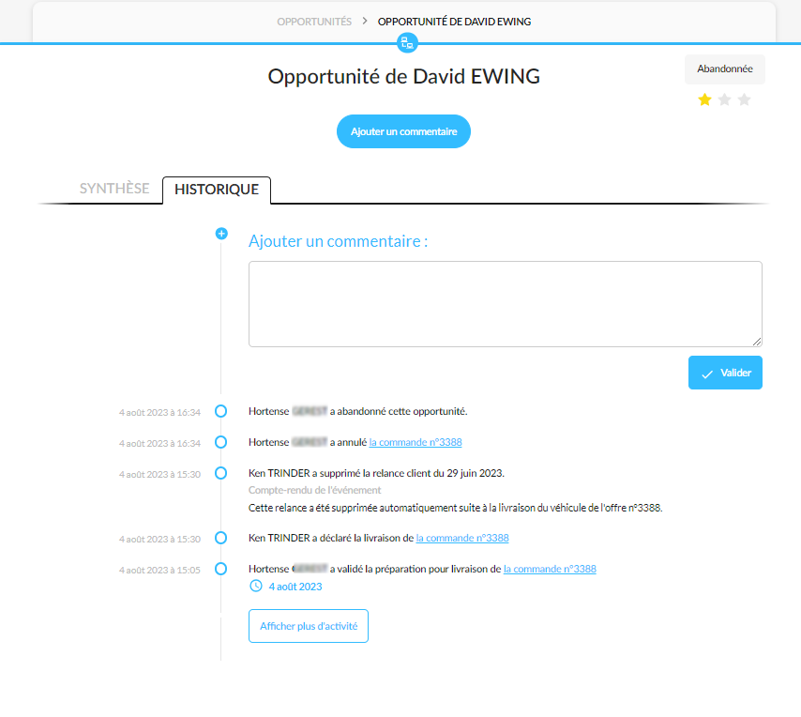This screenshot has width=801, height=717.
Task: Click the clock icon beside 4 août 2023
Action: pos(255,586)
